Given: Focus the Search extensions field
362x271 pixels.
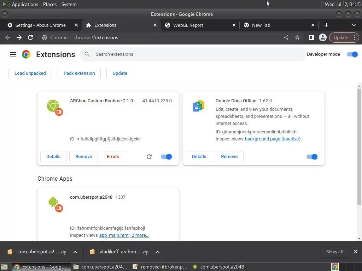Looking at the screenshot, I should point(193,54).
